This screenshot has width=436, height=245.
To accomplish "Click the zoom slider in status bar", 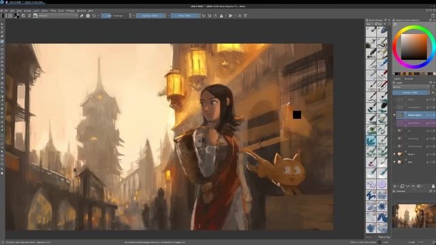I will 421,242.
